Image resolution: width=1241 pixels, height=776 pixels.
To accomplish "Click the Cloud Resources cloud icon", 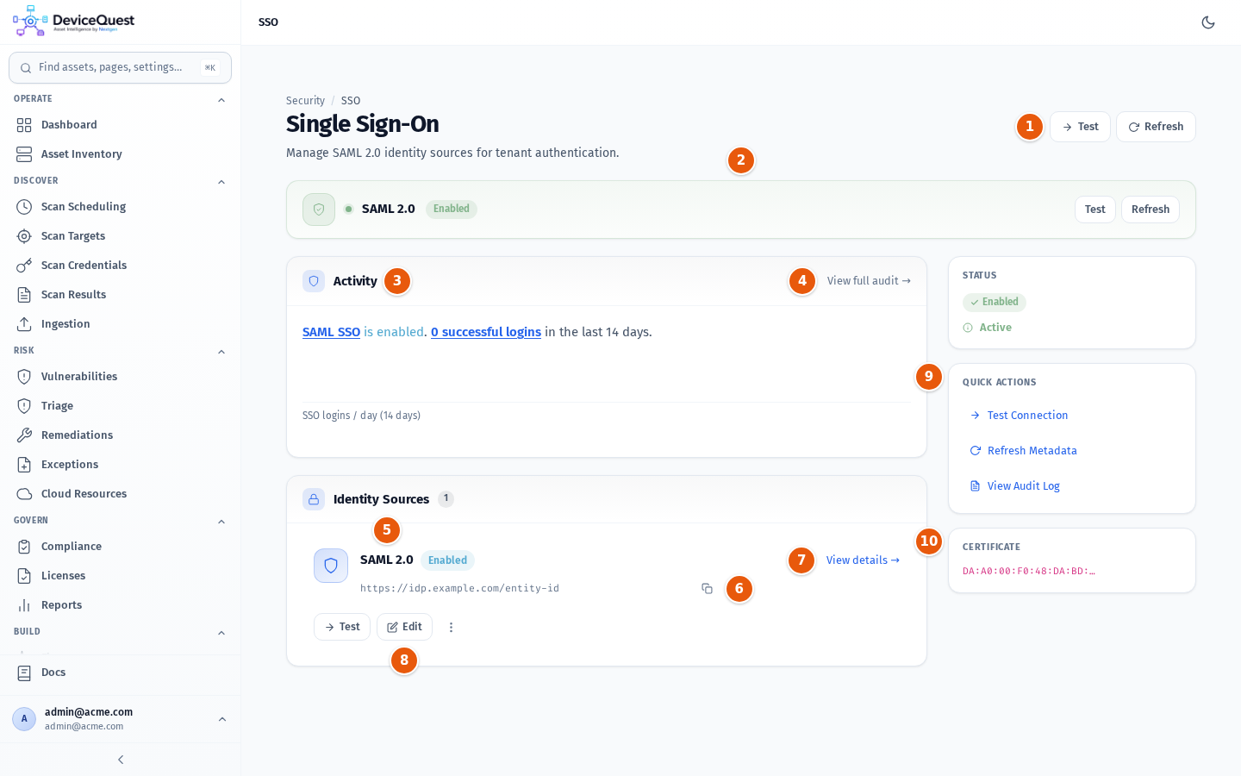I will 24,494.
